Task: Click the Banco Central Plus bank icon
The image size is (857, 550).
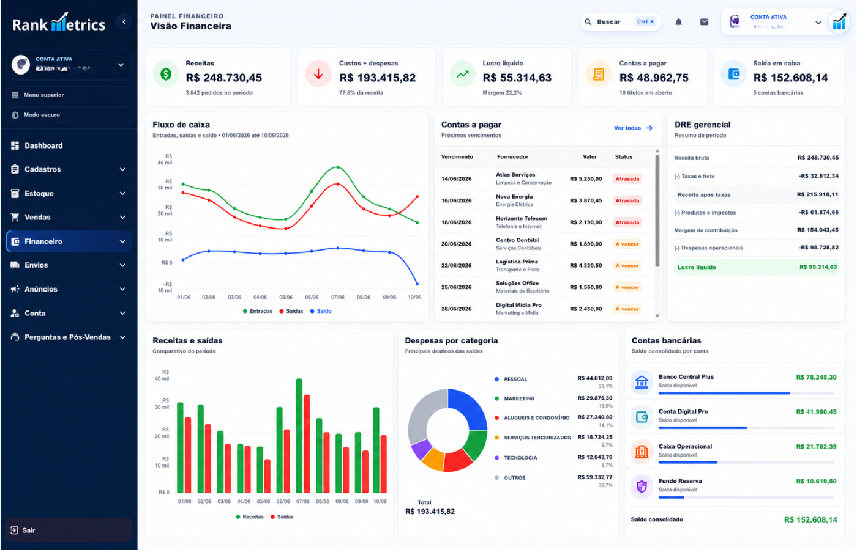Action: coord(642,382)
